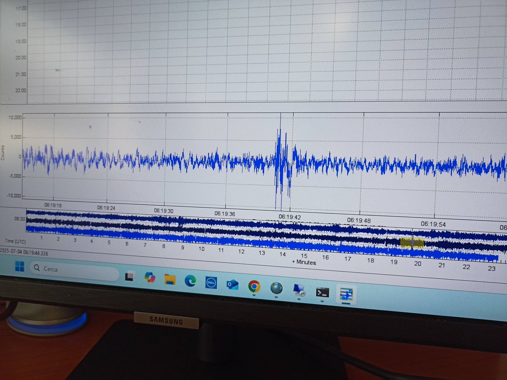Click the 22:00 row in the upper helicorder grid
Image resolution: width=507 pixels, height=380 pixels.
pyautogui.click(x=21, y=90)
